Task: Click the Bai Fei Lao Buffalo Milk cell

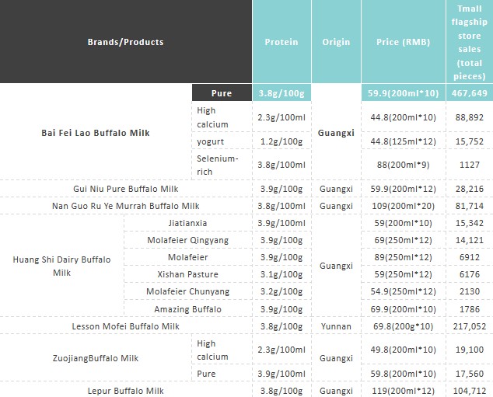Action: (x=96, y=133)
